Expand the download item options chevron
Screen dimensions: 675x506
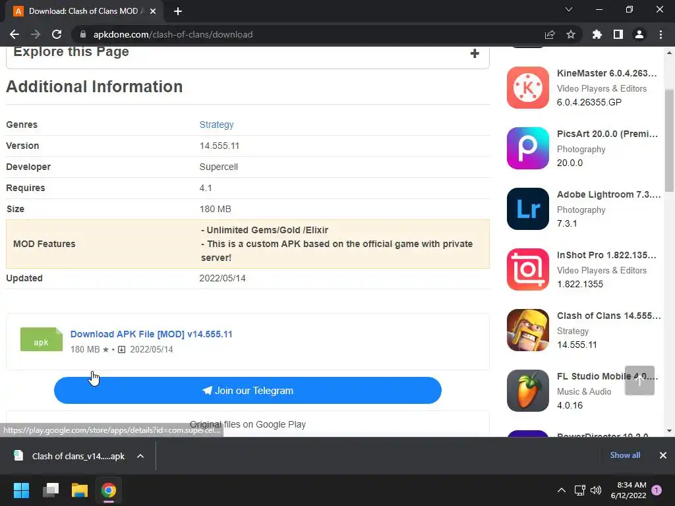click(140, 456)
